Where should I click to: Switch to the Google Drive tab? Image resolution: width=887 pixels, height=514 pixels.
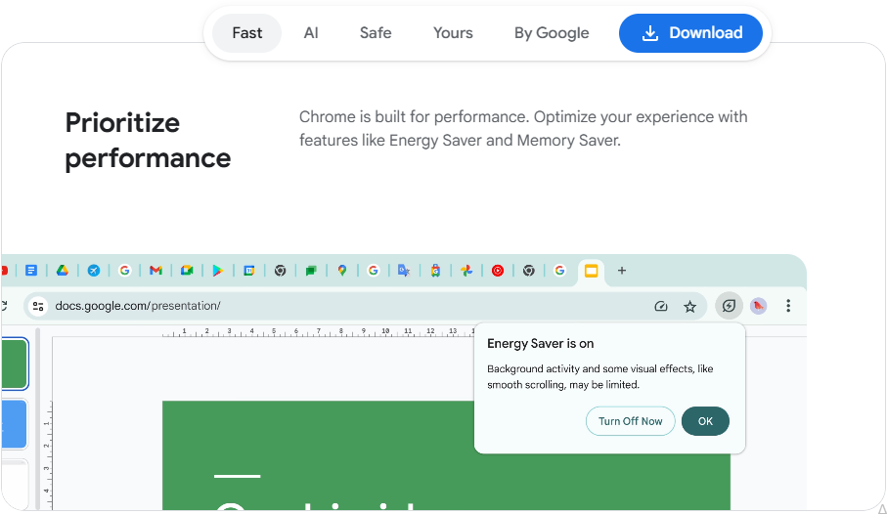click(x=63, y=271)
